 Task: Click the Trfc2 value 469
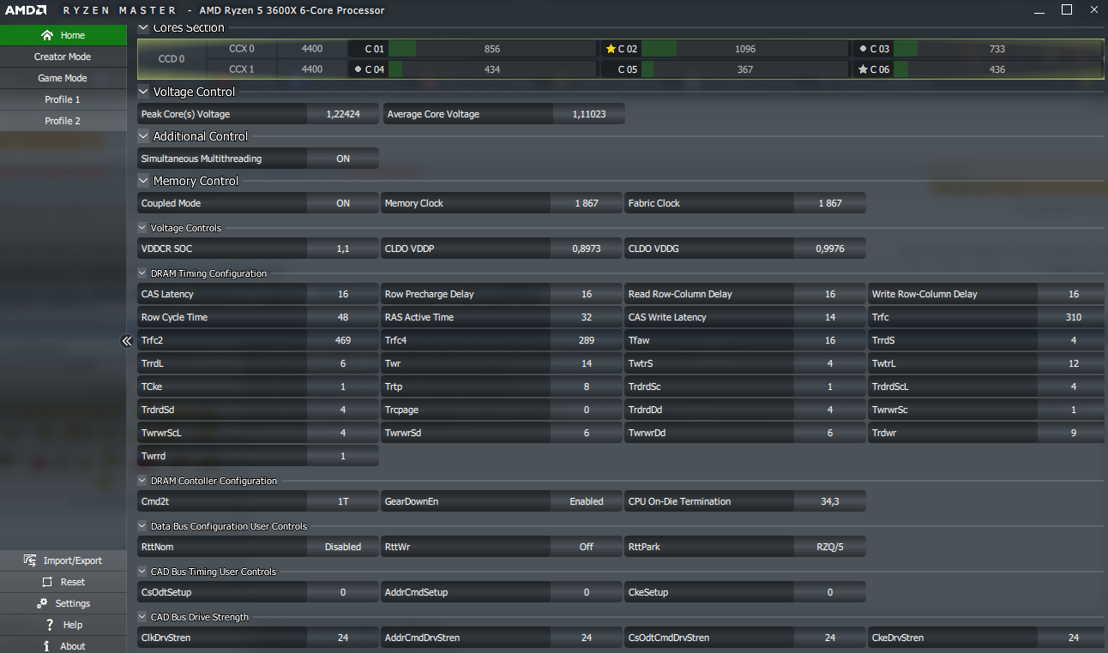[343, 340]
